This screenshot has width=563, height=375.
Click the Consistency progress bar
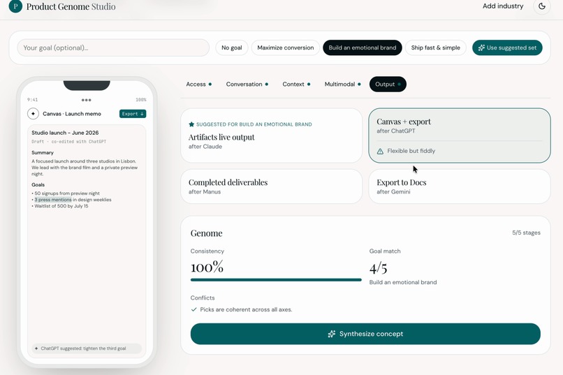[276, 279]
